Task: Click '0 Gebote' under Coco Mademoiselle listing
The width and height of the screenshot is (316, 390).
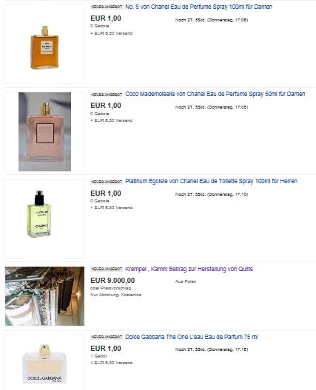Action: 100,114
